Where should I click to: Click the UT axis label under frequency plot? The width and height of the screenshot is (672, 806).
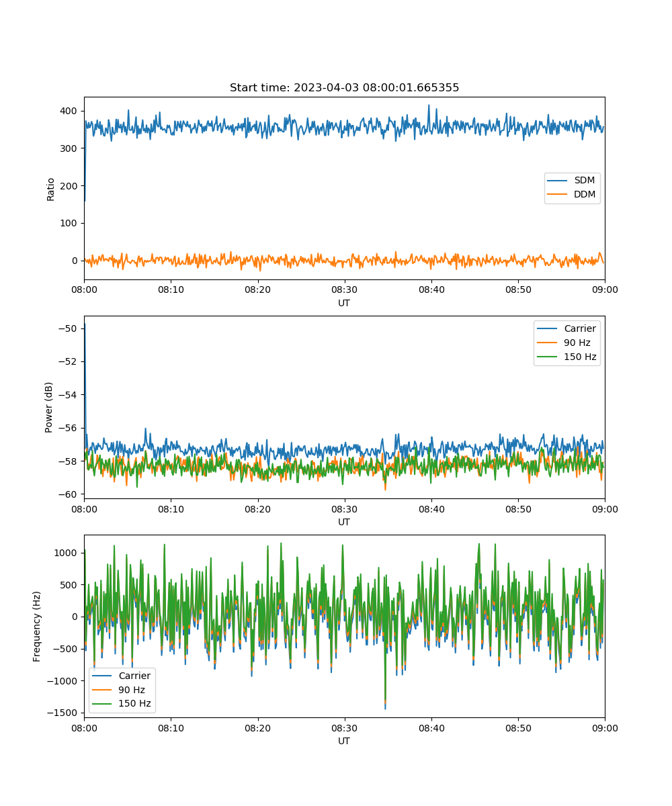pos(344,741)
